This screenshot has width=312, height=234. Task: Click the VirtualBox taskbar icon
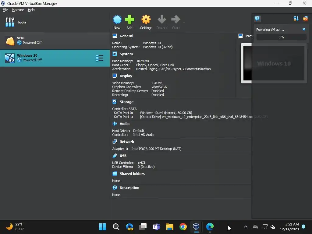tap(196, 227)
